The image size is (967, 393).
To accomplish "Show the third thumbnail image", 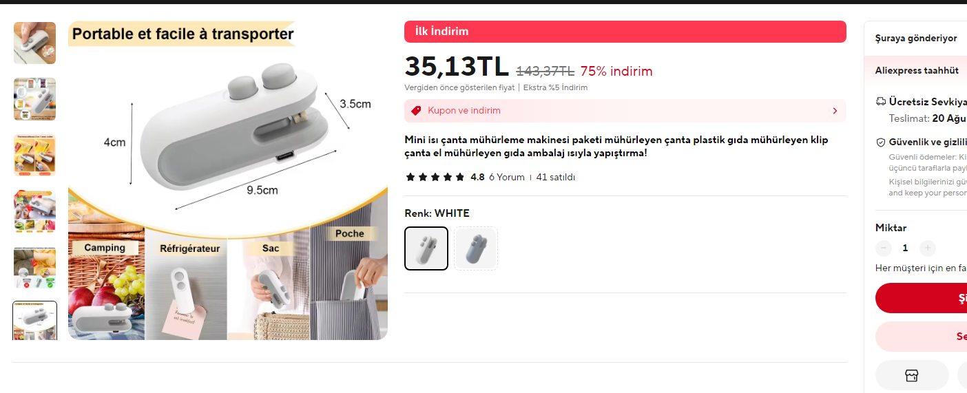I will (x=35, y=155).
